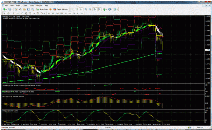Select the Horizontal Line drawing tool
Screen dimensions: 212x130
tap(18, 13)
